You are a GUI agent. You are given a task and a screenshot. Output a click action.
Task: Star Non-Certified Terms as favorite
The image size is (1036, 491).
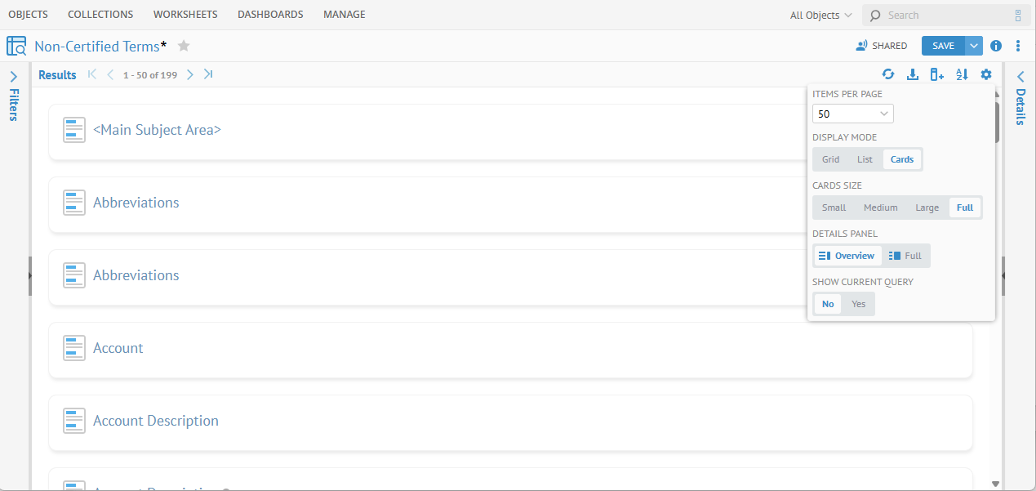coord(184,46)
